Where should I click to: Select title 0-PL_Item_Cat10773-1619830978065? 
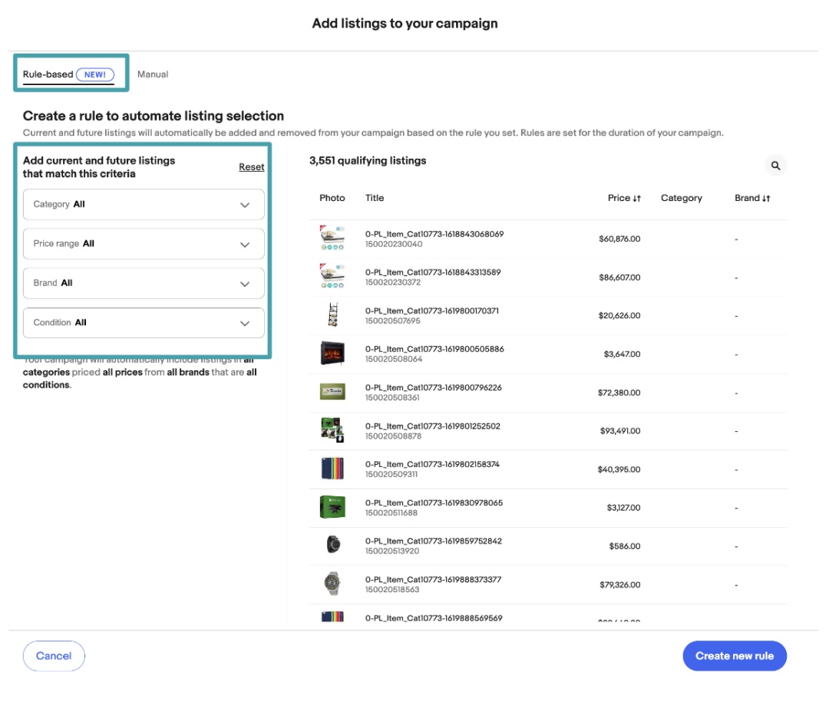click(434, 502)
